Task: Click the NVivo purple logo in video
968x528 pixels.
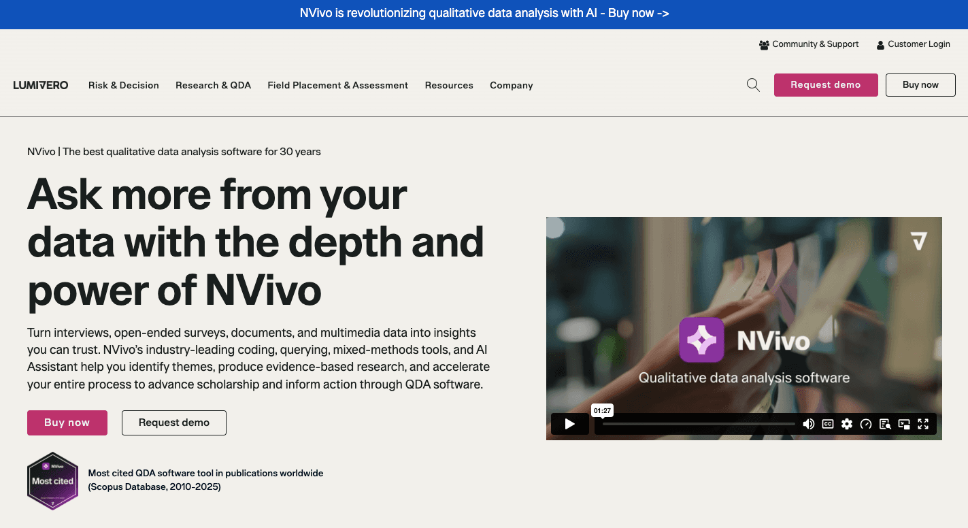Action: click(x=701, y=340)
